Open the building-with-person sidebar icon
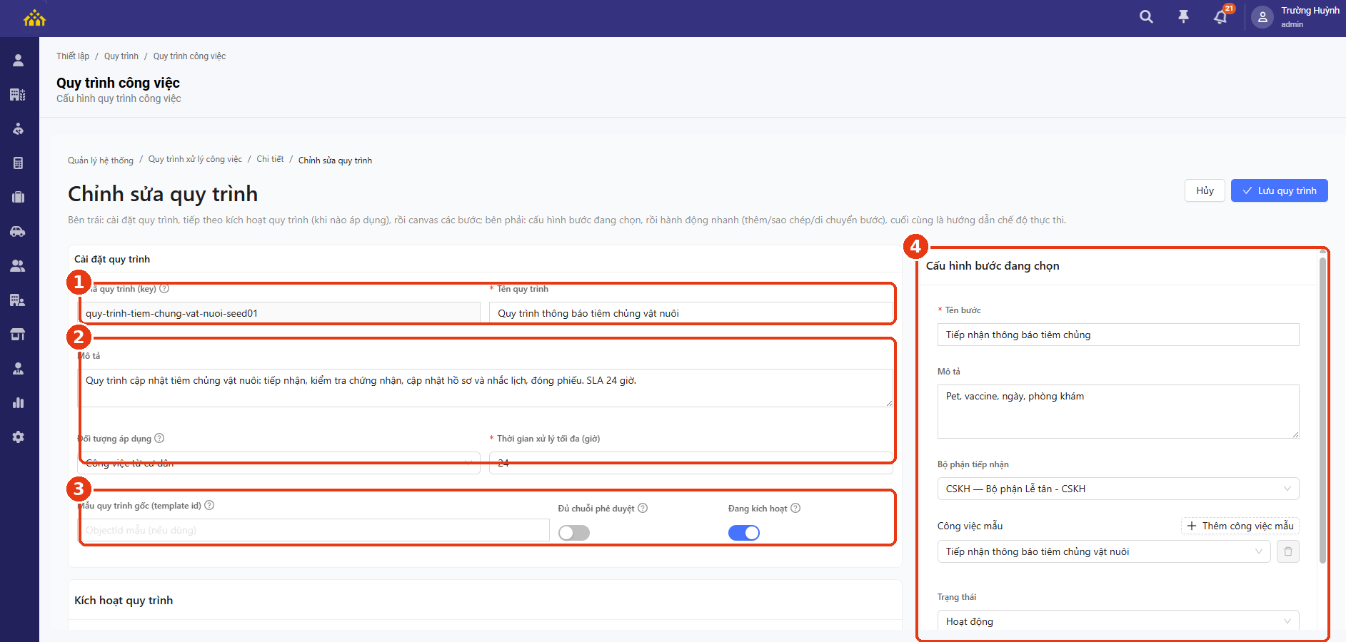 (x=19, y=300)
